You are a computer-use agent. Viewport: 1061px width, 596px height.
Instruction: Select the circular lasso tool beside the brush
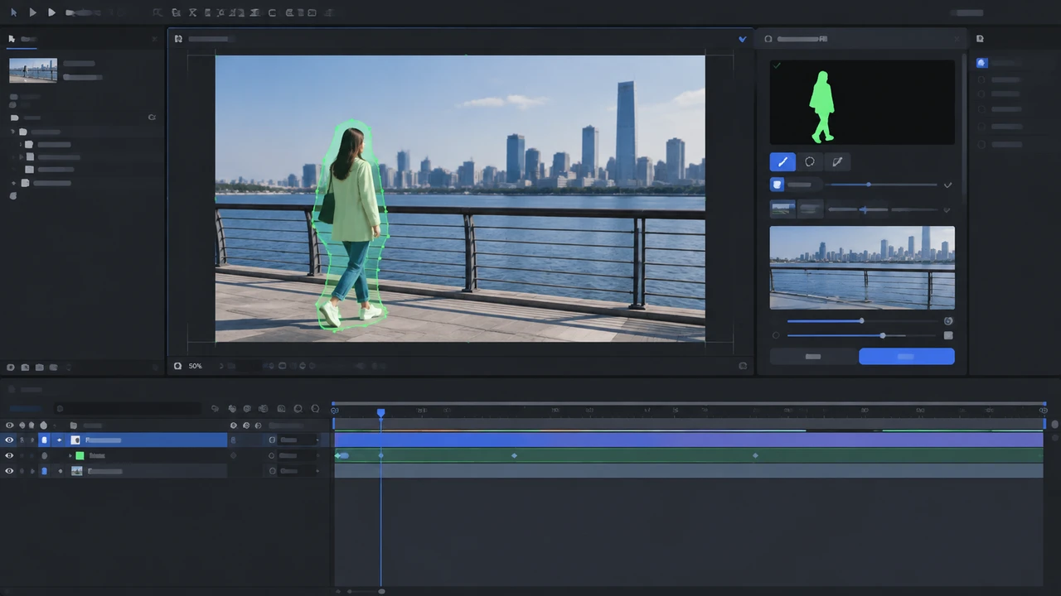(810, 162)
